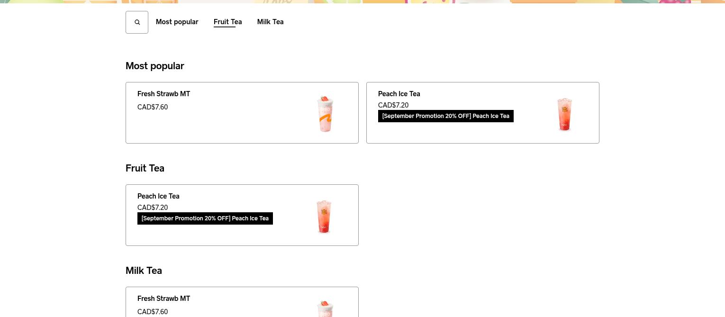Switch to the Fruit Tea tab
The image size is (725, 317).
[x=228, y=22]
